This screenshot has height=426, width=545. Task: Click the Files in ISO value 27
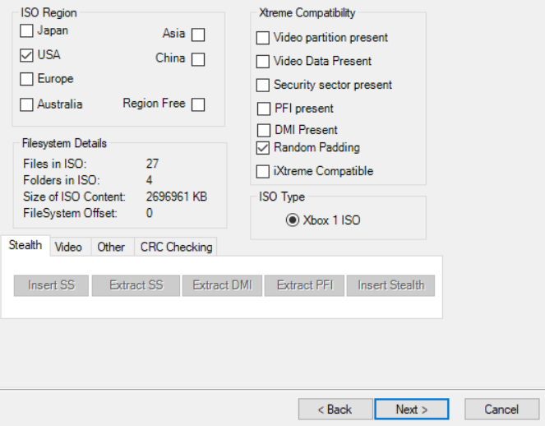click(x=153, y=164)
